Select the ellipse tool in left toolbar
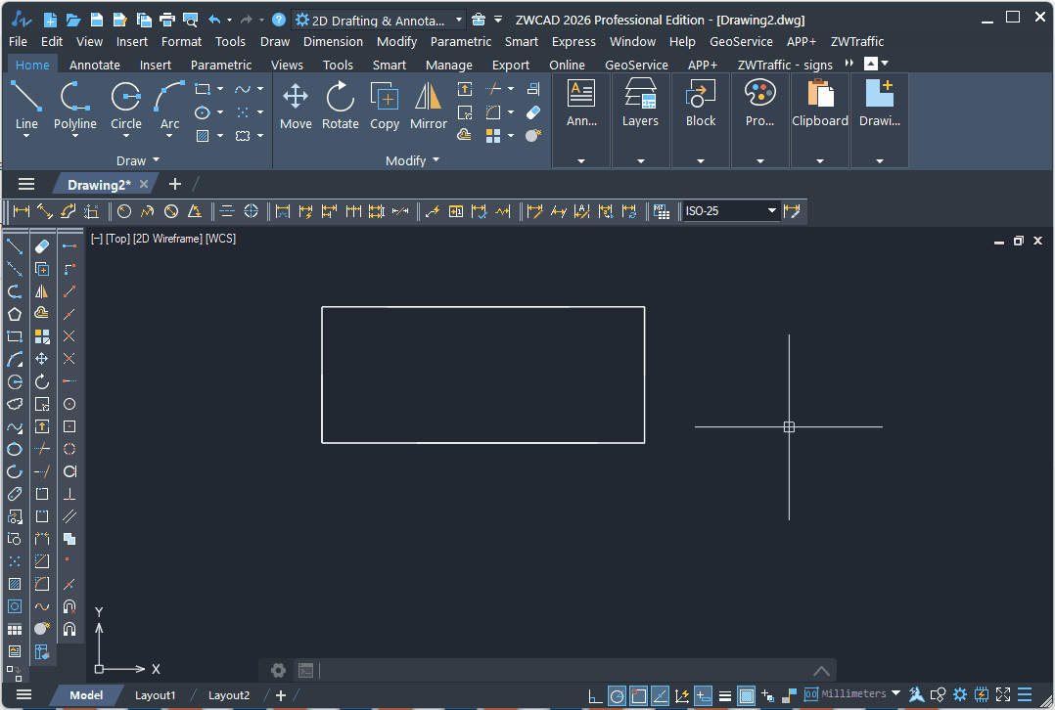 [15, 449]
